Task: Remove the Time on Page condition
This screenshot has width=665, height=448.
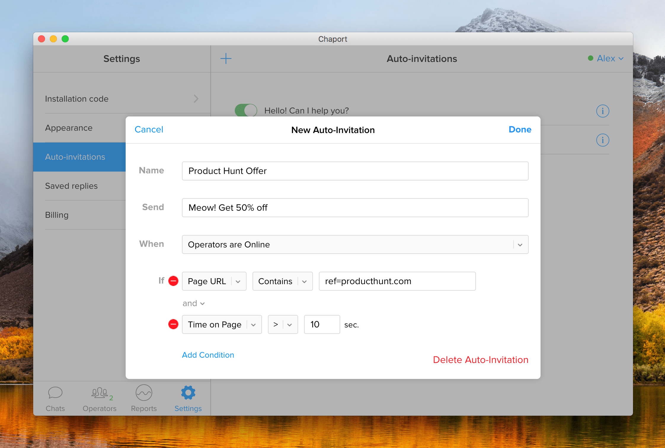Action: 173,324
